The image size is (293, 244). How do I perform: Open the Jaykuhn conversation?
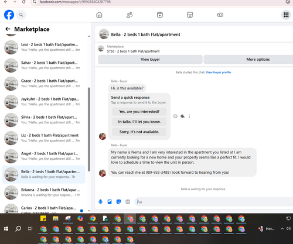tap(43, 102)
